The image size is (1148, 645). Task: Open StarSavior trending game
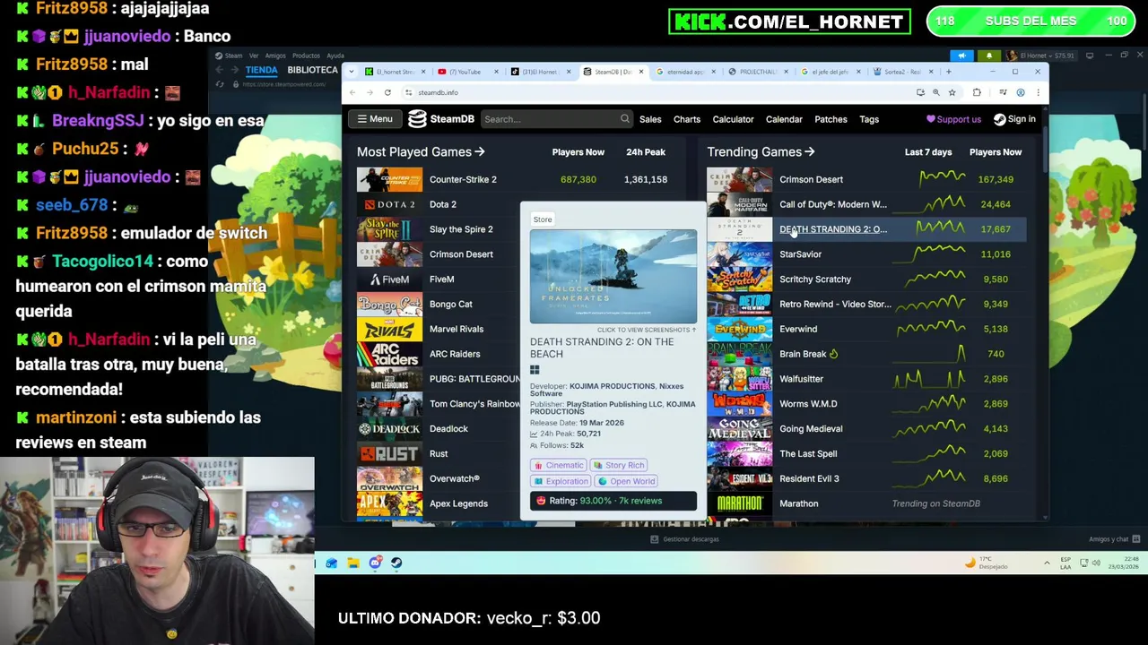[x=800, y=254]
